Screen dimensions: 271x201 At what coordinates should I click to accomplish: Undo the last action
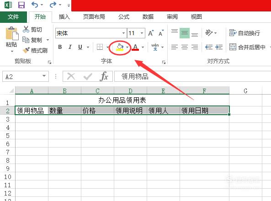(x=35, y=5)
